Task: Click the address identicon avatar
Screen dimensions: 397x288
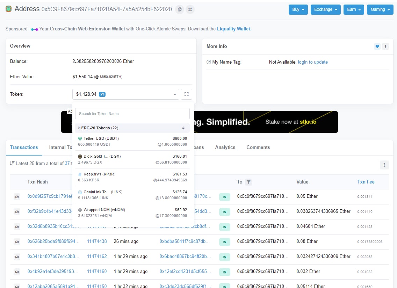Action: 9,9
